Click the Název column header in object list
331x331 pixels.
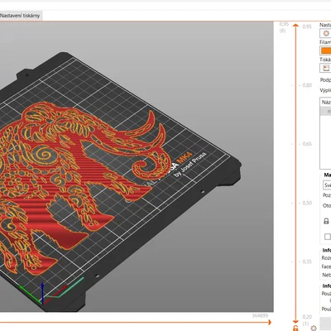[x=326, y=102]
